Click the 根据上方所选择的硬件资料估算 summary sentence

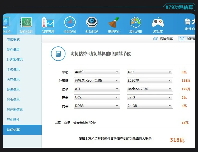pos(116,139)
